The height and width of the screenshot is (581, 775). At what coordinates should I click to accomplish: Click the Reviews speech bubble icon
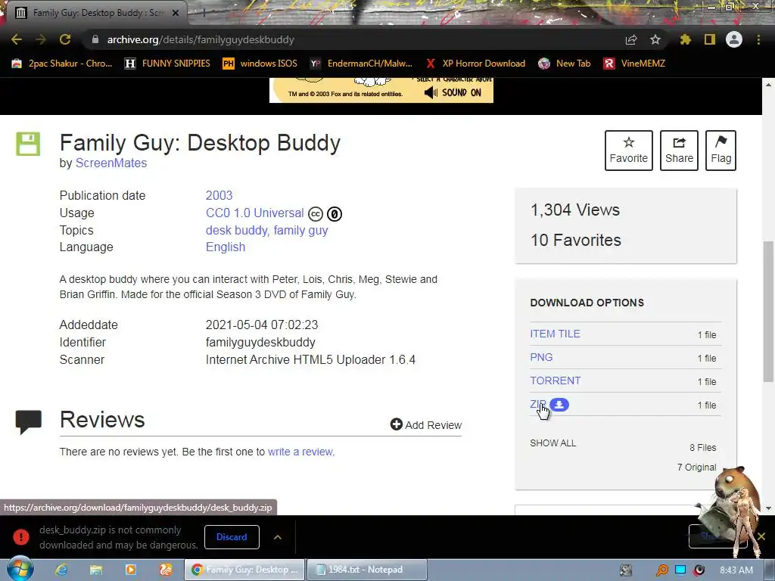[29, 422]
